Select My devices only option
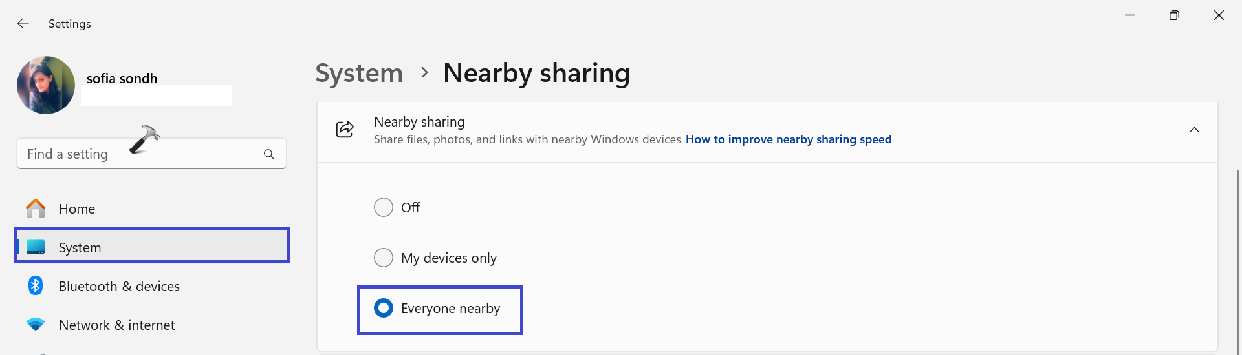This screenshot has width=1242, height=355. pos(384,258)
